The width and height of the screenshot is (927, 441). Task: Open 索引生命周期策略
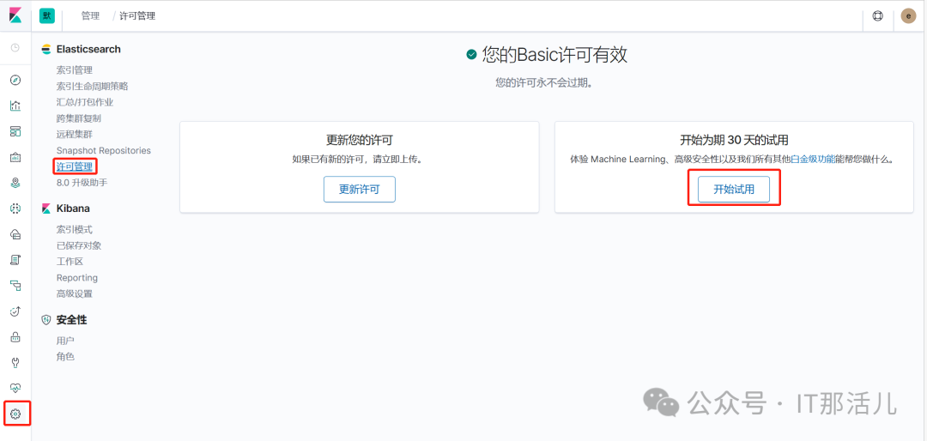coord(92,87)
